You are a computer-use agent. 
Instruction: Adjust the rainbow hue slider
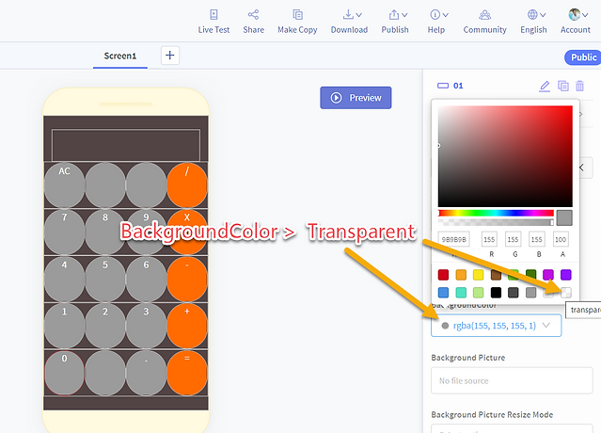pyautogui.click(x=496, y=213)
